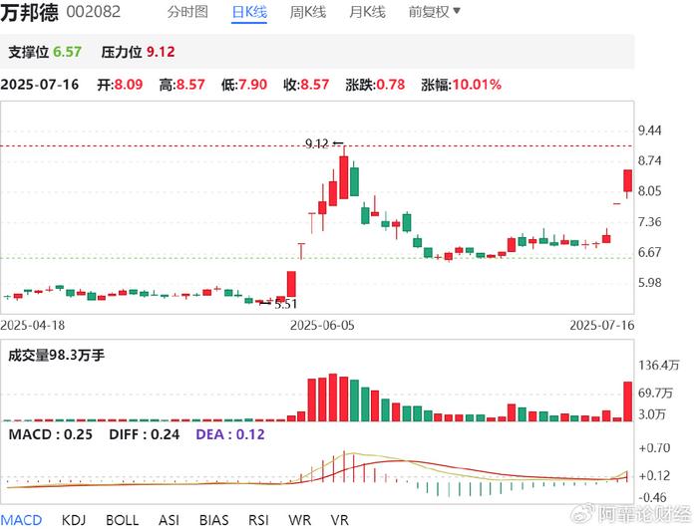Show the VR indicator
Viewport: 698px width, 530px height.
tap(339, 519)
